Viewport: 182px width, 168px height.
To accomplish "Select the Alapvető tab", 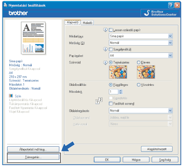I will [x=73, y=22].
